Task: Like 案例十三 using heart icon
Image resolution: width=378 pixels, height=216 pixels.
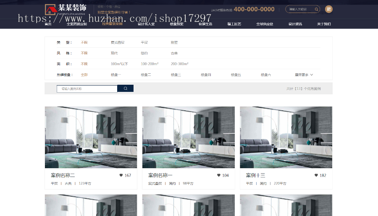Action: click(x=316, y=175)
